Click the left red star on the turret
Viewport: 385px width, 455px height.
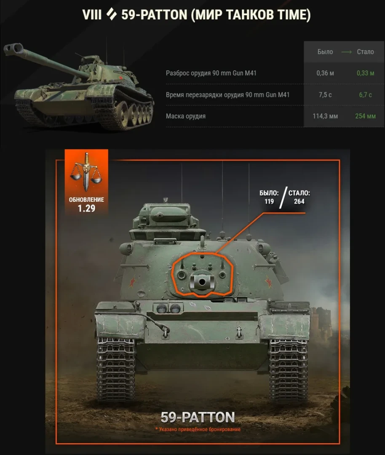coord(132,282)
